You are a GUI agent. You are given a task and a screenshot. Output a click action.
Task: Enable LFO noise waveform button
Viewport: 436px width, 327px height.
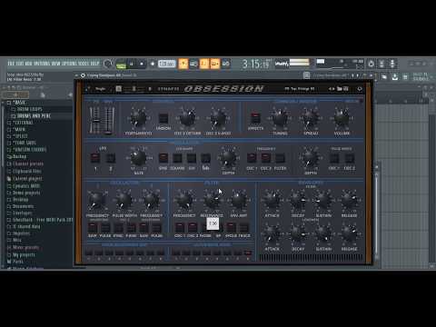205,158
